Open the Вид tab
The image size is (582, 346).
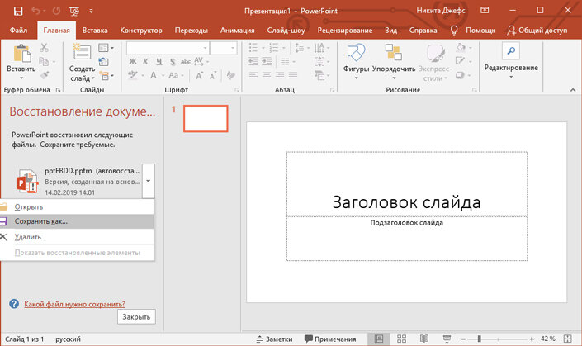(x=390, y=31)
